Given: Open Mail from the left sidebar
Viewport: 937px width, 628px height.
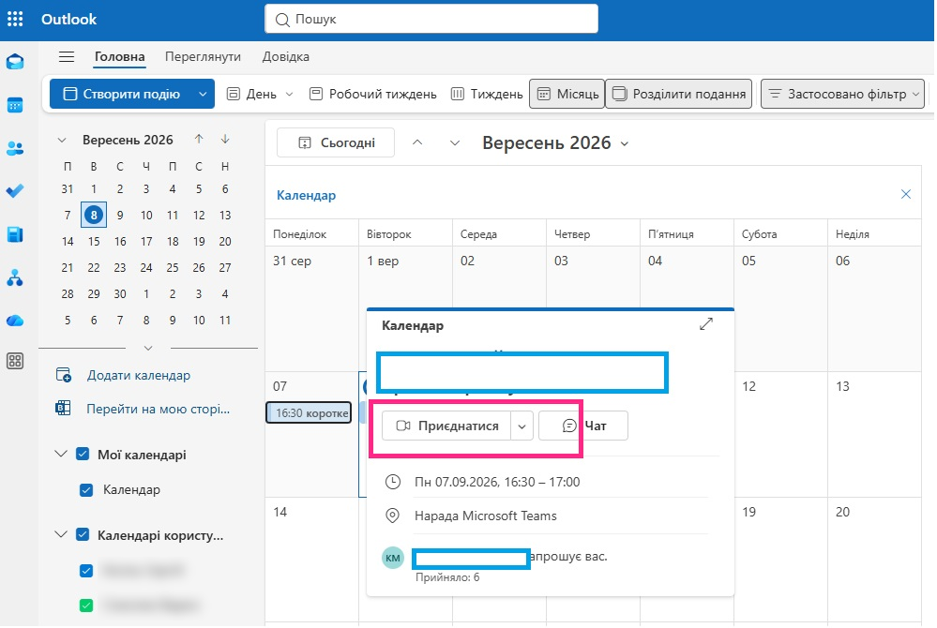Looking at the screenshot, I should pyautogui.click(x=15, y=62).
